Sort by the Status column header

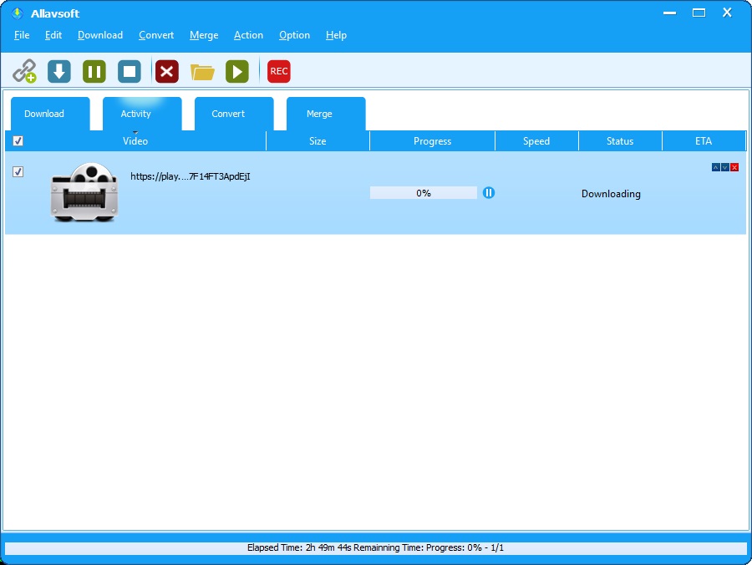coord(620,141)
